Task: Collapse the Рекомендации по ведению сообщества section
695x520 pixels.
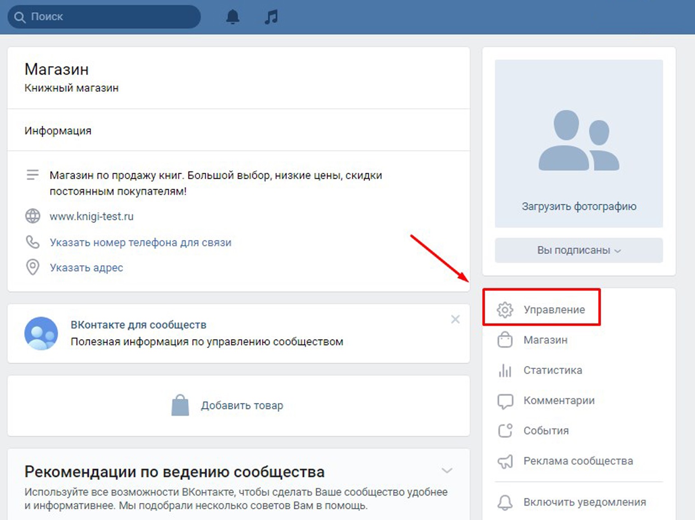Action: [447, 471]
